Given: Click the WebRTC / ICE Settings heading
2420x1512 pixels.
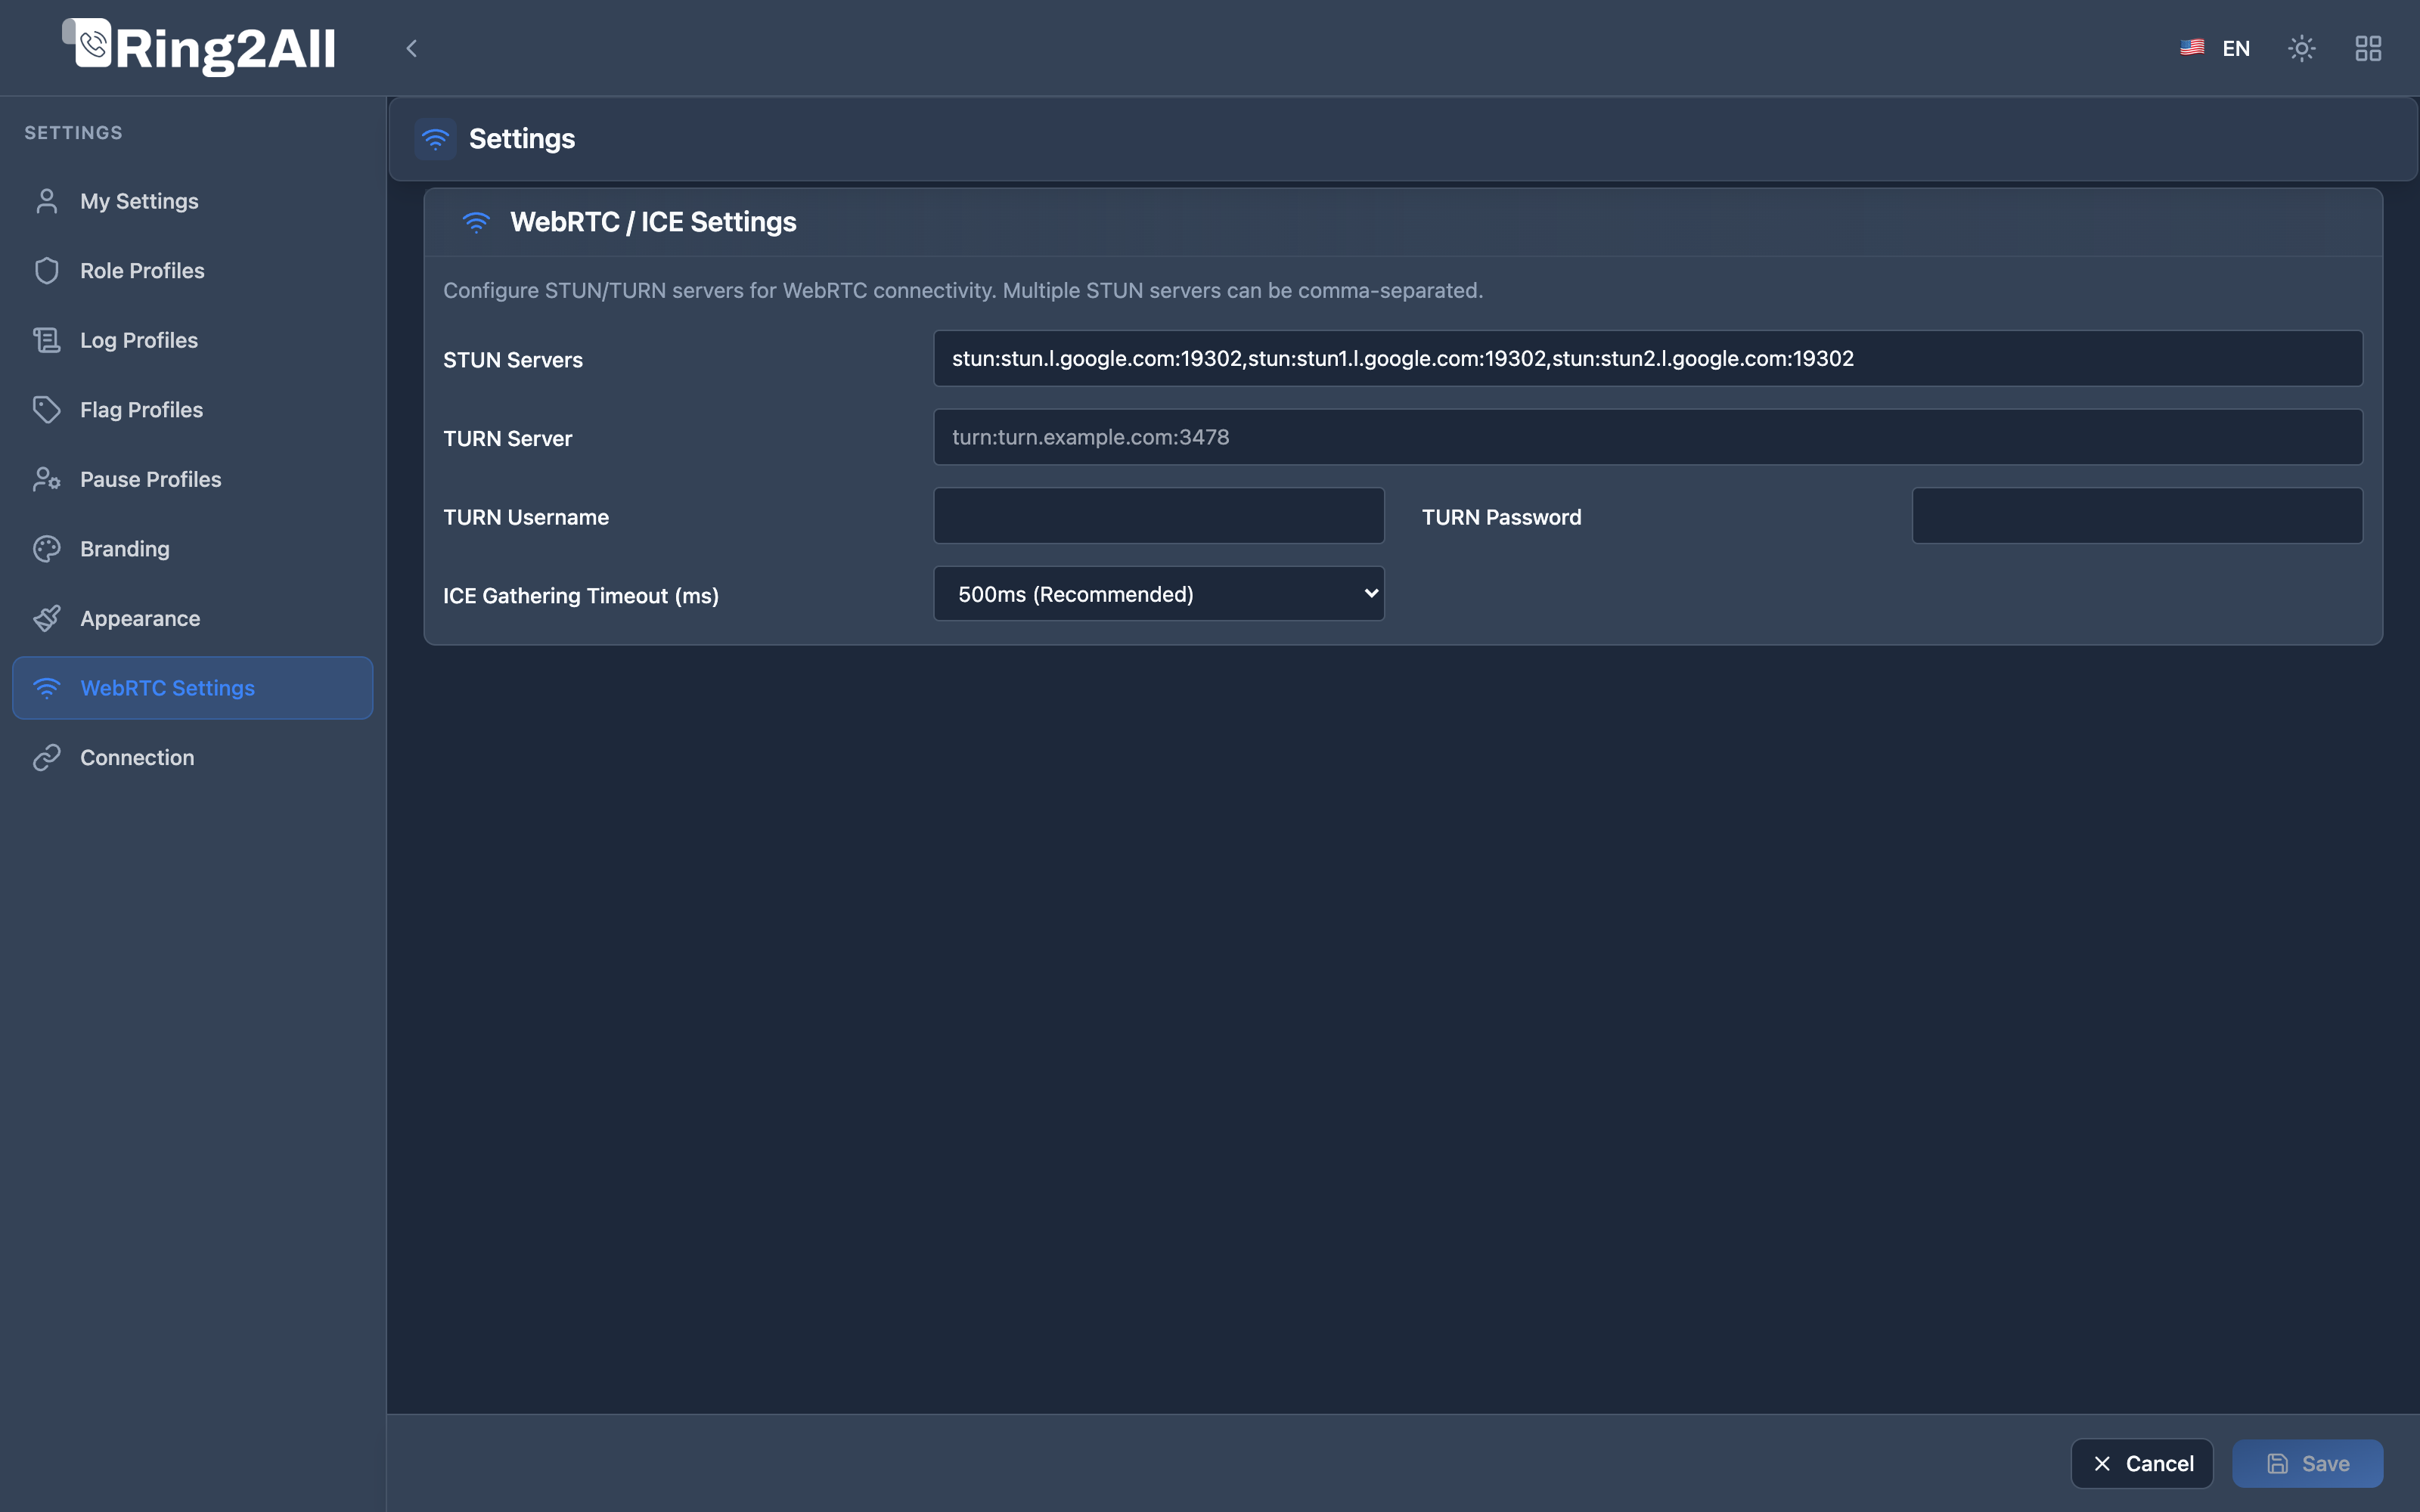Looking at the screenshot, I should (653, 222).
